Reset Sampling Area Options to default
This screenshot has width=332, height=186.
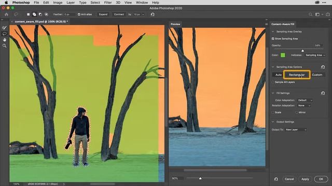pyautogui.click(x=323, y=67)
